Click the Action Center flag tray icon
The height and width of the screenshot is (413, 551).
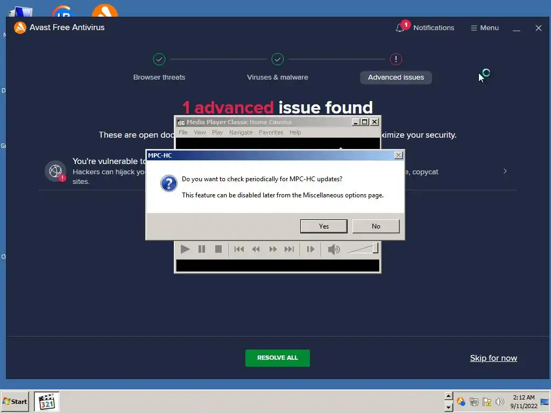(x=486, y=401)
